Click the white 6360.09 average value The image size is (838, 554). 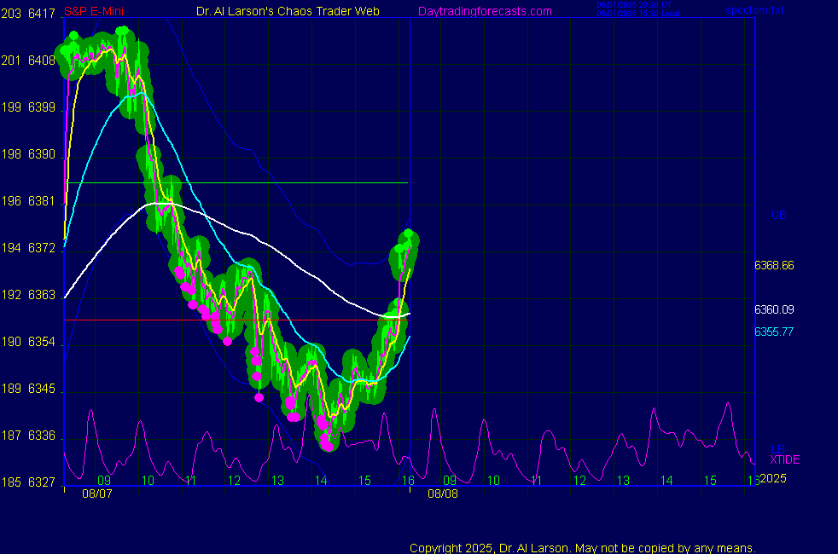(774, 309)
